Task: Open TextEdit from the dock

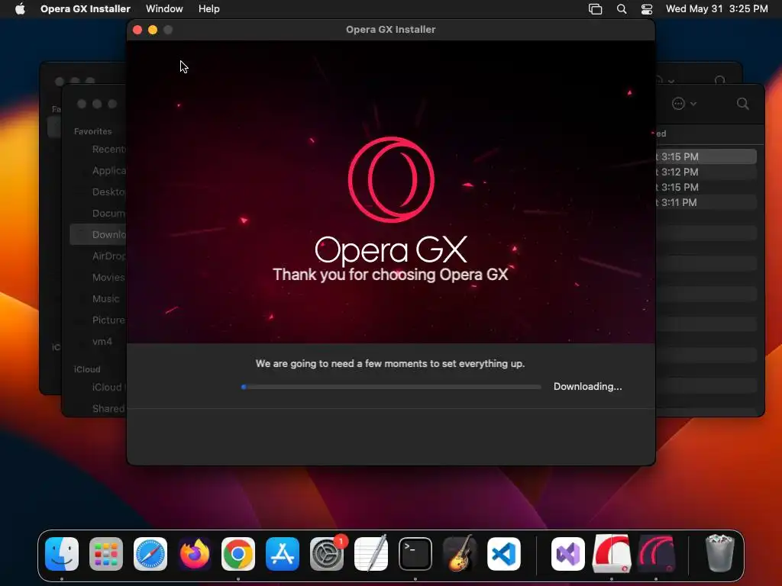Action: coord(371,554)
